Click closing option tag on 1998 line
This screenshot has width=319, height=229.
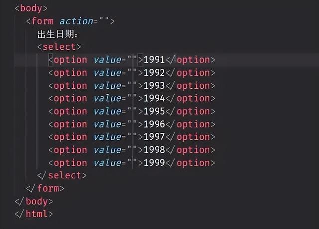pos(190,150)
